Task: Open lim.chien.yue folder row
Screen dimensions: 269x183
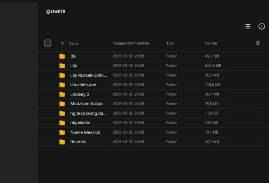Action: click(154, 85)
